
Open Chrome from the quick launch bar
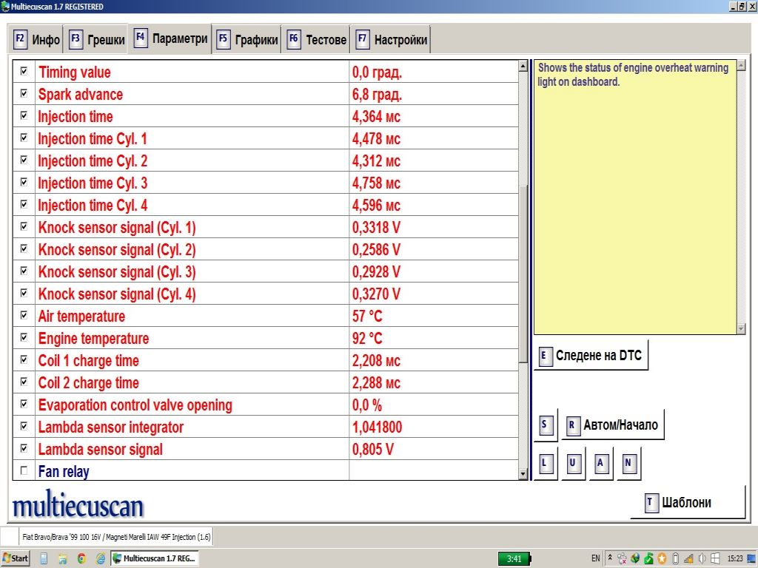point(81,558)
